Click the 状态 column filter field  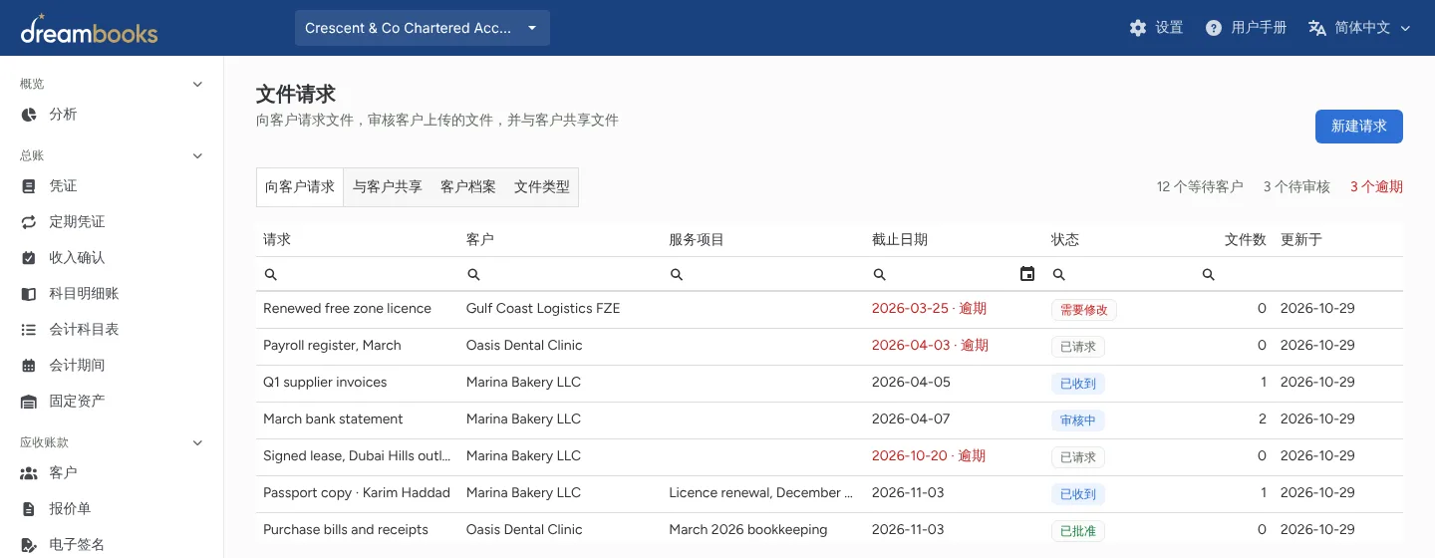(x=1119, y=274)
